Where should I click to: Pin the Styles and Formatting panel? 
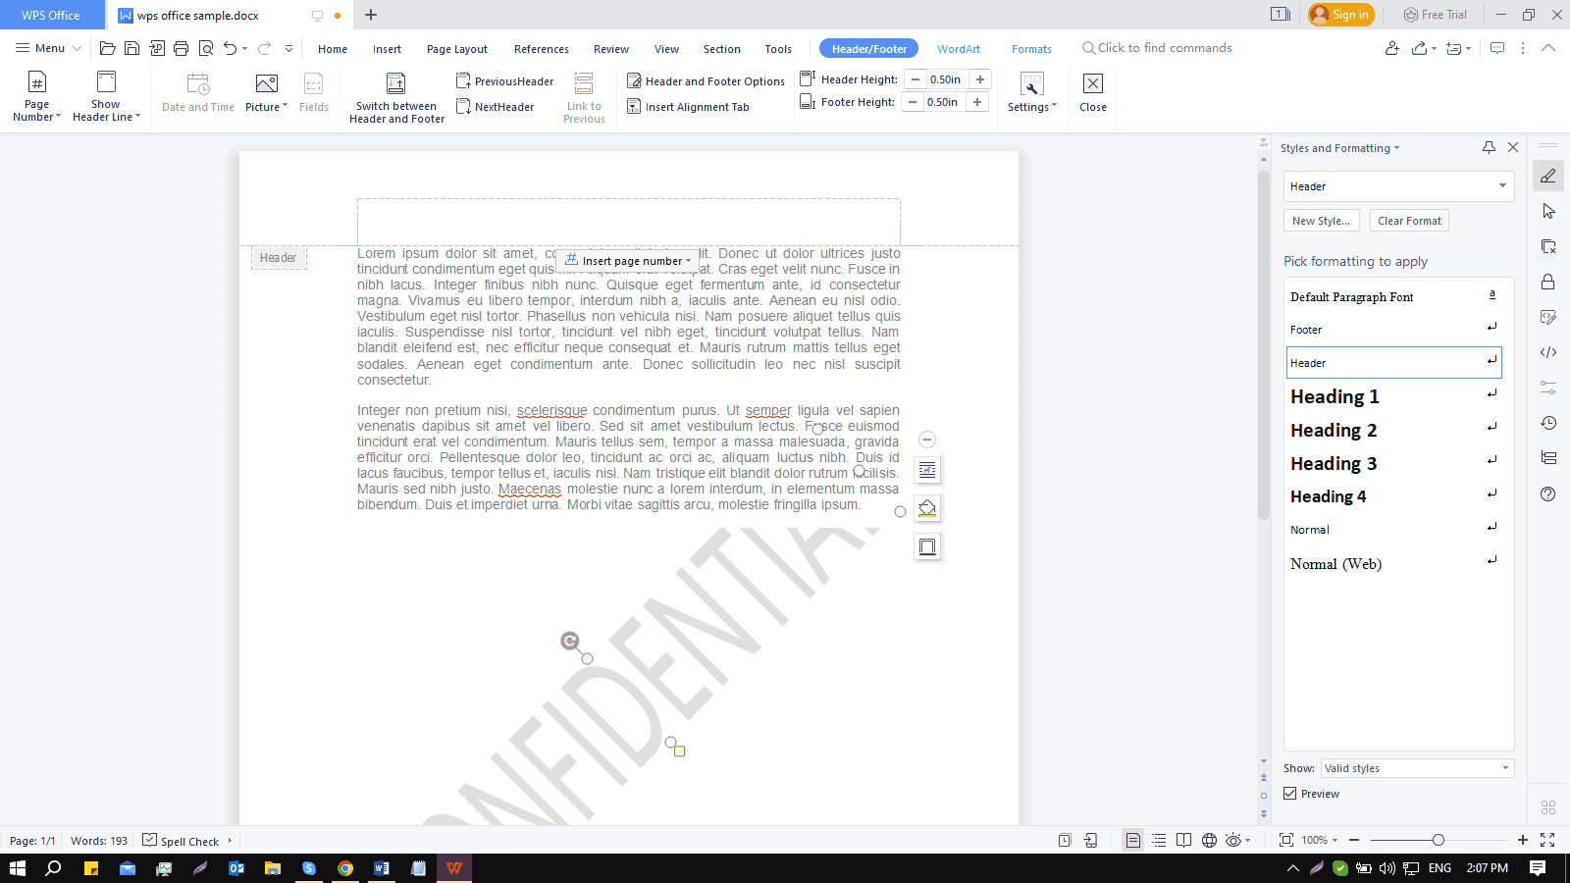(1489, 147)
